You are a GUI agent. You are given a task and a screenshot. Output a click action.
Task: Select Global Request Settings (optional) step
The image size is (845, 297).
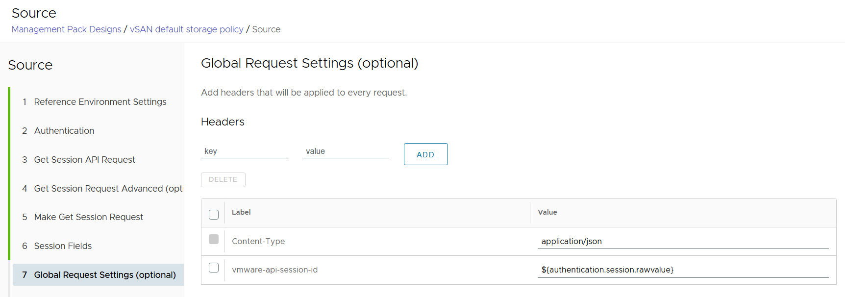pyautogui.click(x=104, y=275)
